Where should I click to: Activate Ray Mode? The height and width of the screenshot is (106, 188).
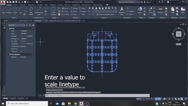coord(31,11)
